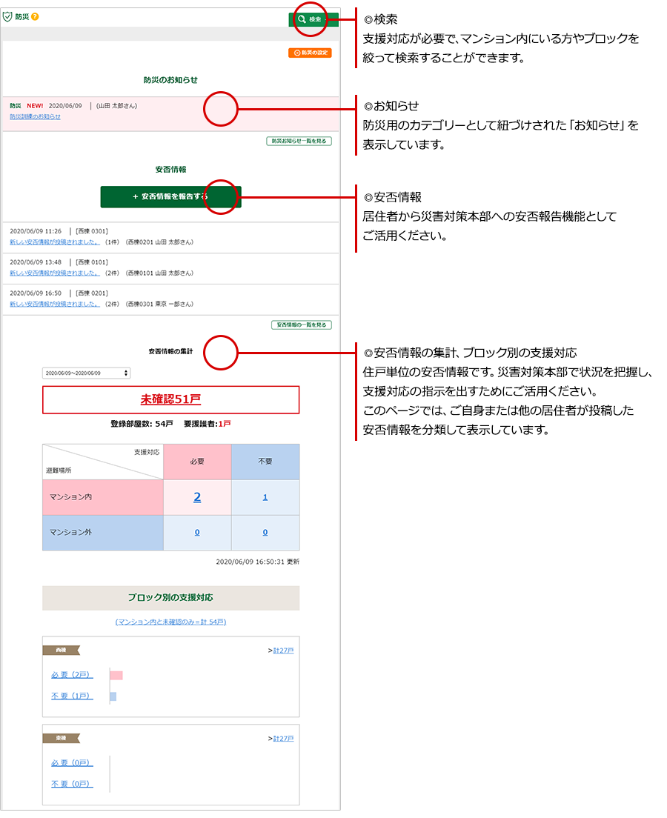Open the safety report posted at 13:48
This screenshot has width=667, height=818.
(x=55, y=273)
